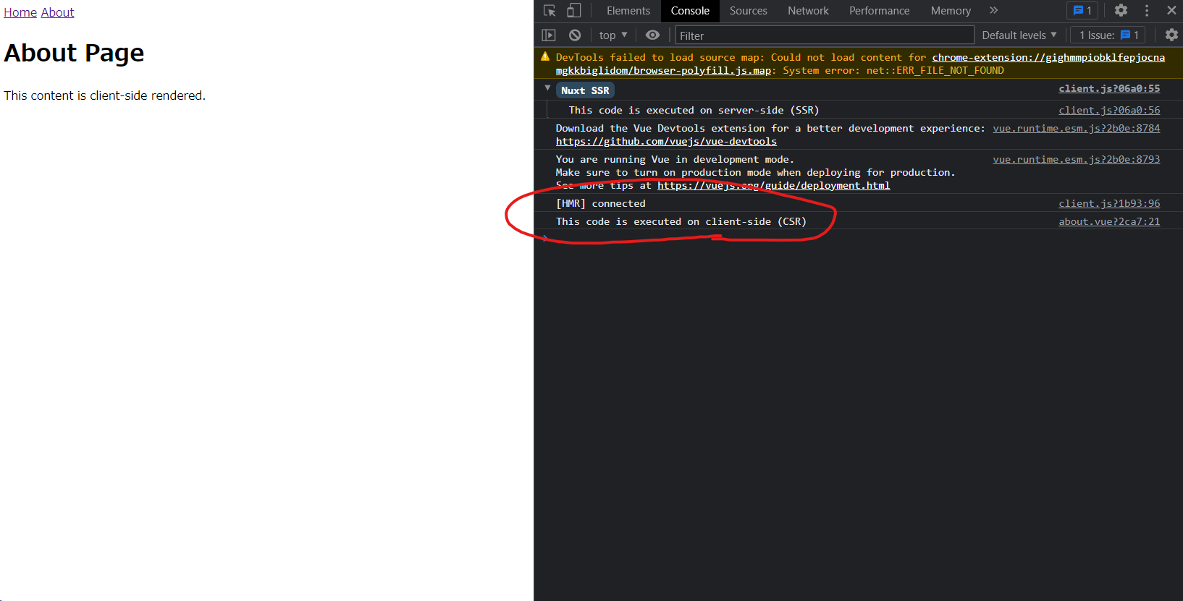Image resolution: width=1183 pixels, height=601 pixels.
Task: Select the server-side (SSR) log message
Action: [x=694, y=110]
